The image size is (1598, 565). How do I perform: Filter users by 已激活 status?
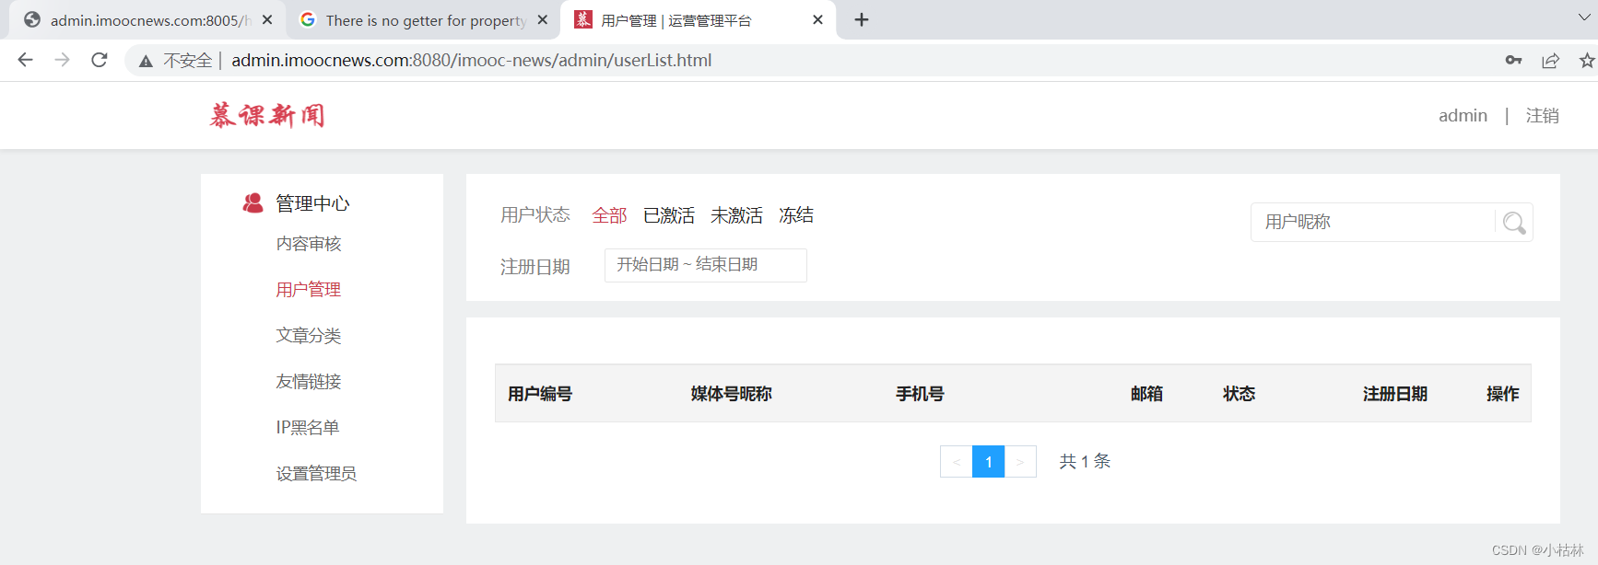point(669,215)
